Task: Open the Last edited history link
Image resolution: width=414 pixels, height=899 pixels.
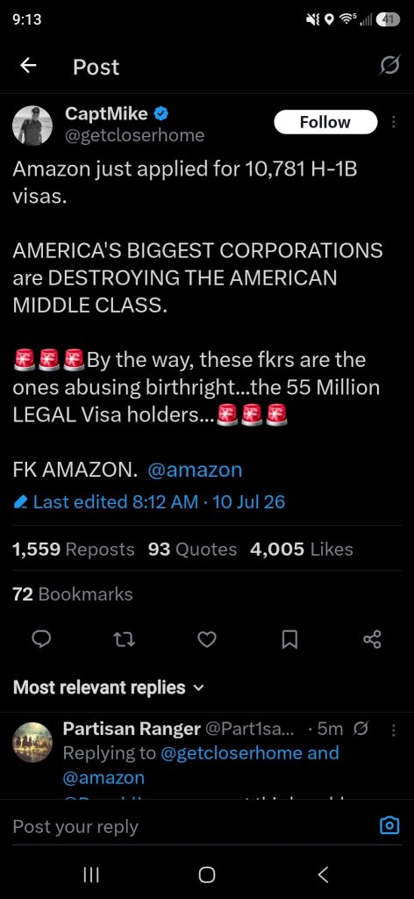Action: coord(149,502)
